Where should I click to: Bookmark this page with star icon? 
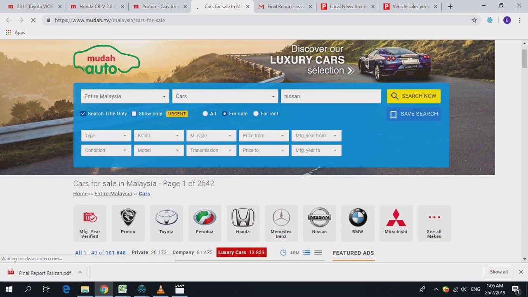coord(474,20)
